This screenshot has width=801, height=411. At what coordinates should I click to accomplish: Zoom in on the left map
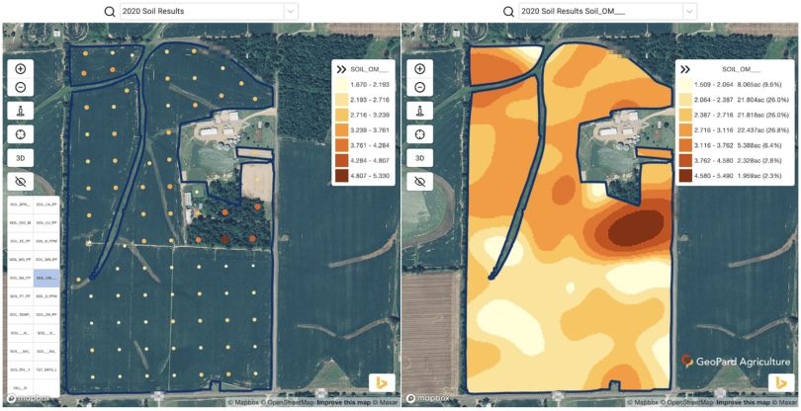[21, 69]
